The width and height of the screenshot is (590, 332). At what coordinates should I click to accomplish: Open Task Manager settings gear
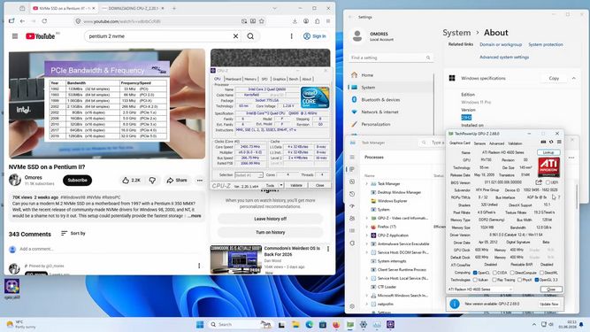tap(352, 306)
